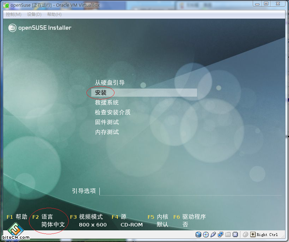Select 检查安装介质 boot entry
289x242 pixels.
click(113, 112)
